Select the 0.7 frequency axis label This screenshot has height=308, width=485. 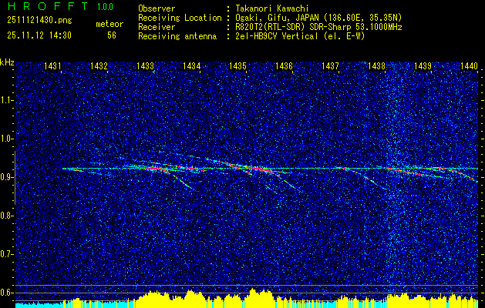tap(6, 254)
